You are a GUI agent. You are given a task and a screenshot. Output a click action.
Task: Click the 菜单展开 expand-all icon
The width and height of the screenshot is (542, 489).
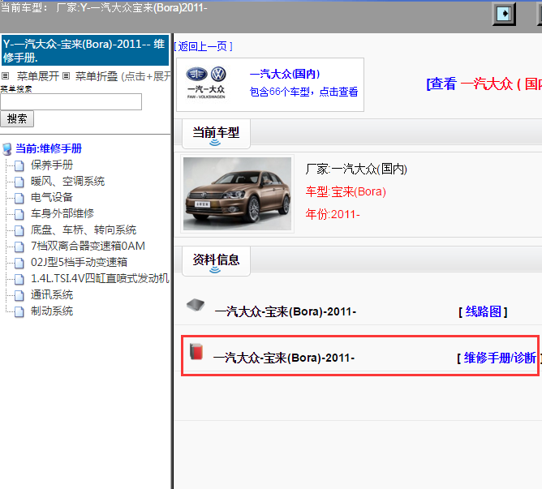[x=5, y=75]
